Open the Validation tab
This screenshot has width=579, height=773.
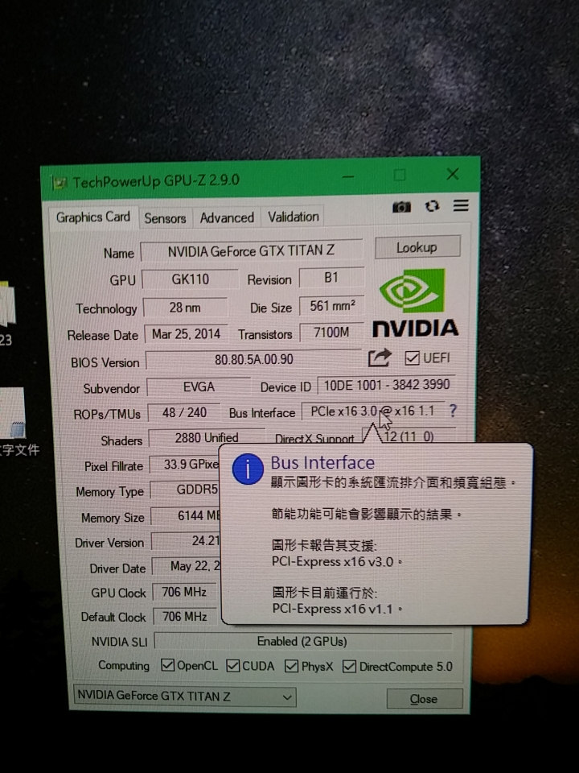(294, 217)
